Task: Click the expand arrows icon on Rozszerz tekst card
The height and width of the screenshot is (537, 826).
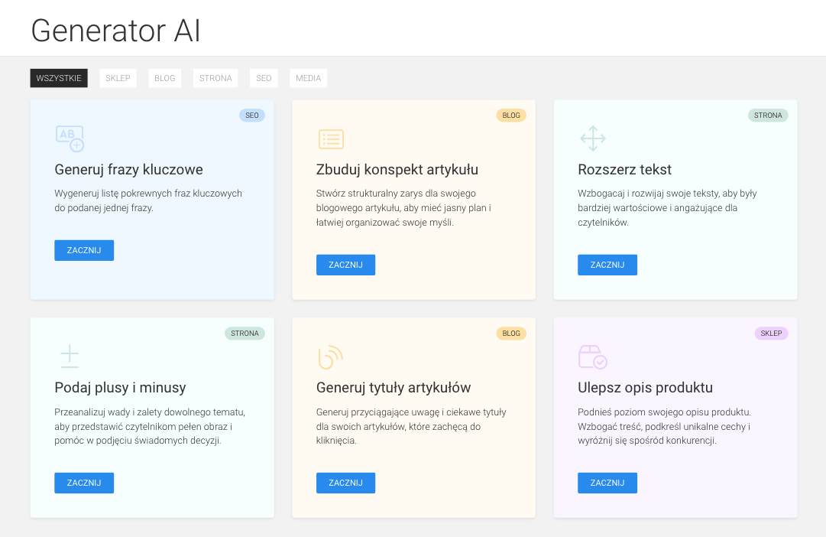Action: coord(592,138)
